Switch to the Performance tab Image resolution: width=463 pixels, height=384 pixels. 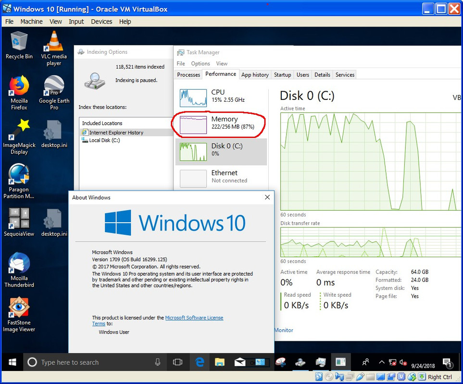point(221,74)
